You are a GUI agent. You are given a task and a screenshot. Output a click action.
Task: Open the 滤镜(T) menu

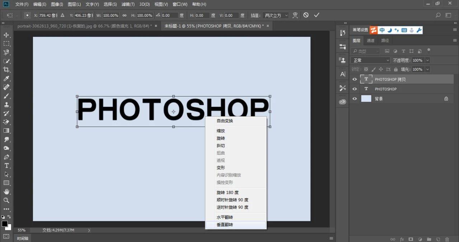click(x=128, y=4)
